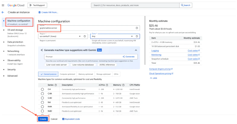Click the Create VM from icon

click(x=39, y=12)
